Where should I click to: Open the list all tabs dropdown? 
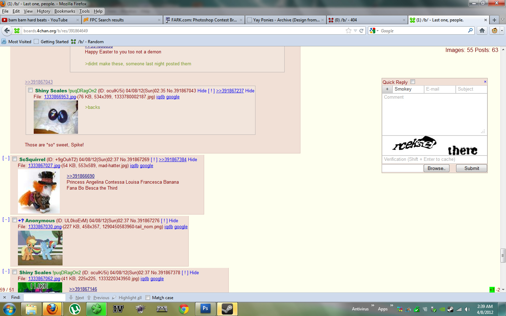point(502,20)
